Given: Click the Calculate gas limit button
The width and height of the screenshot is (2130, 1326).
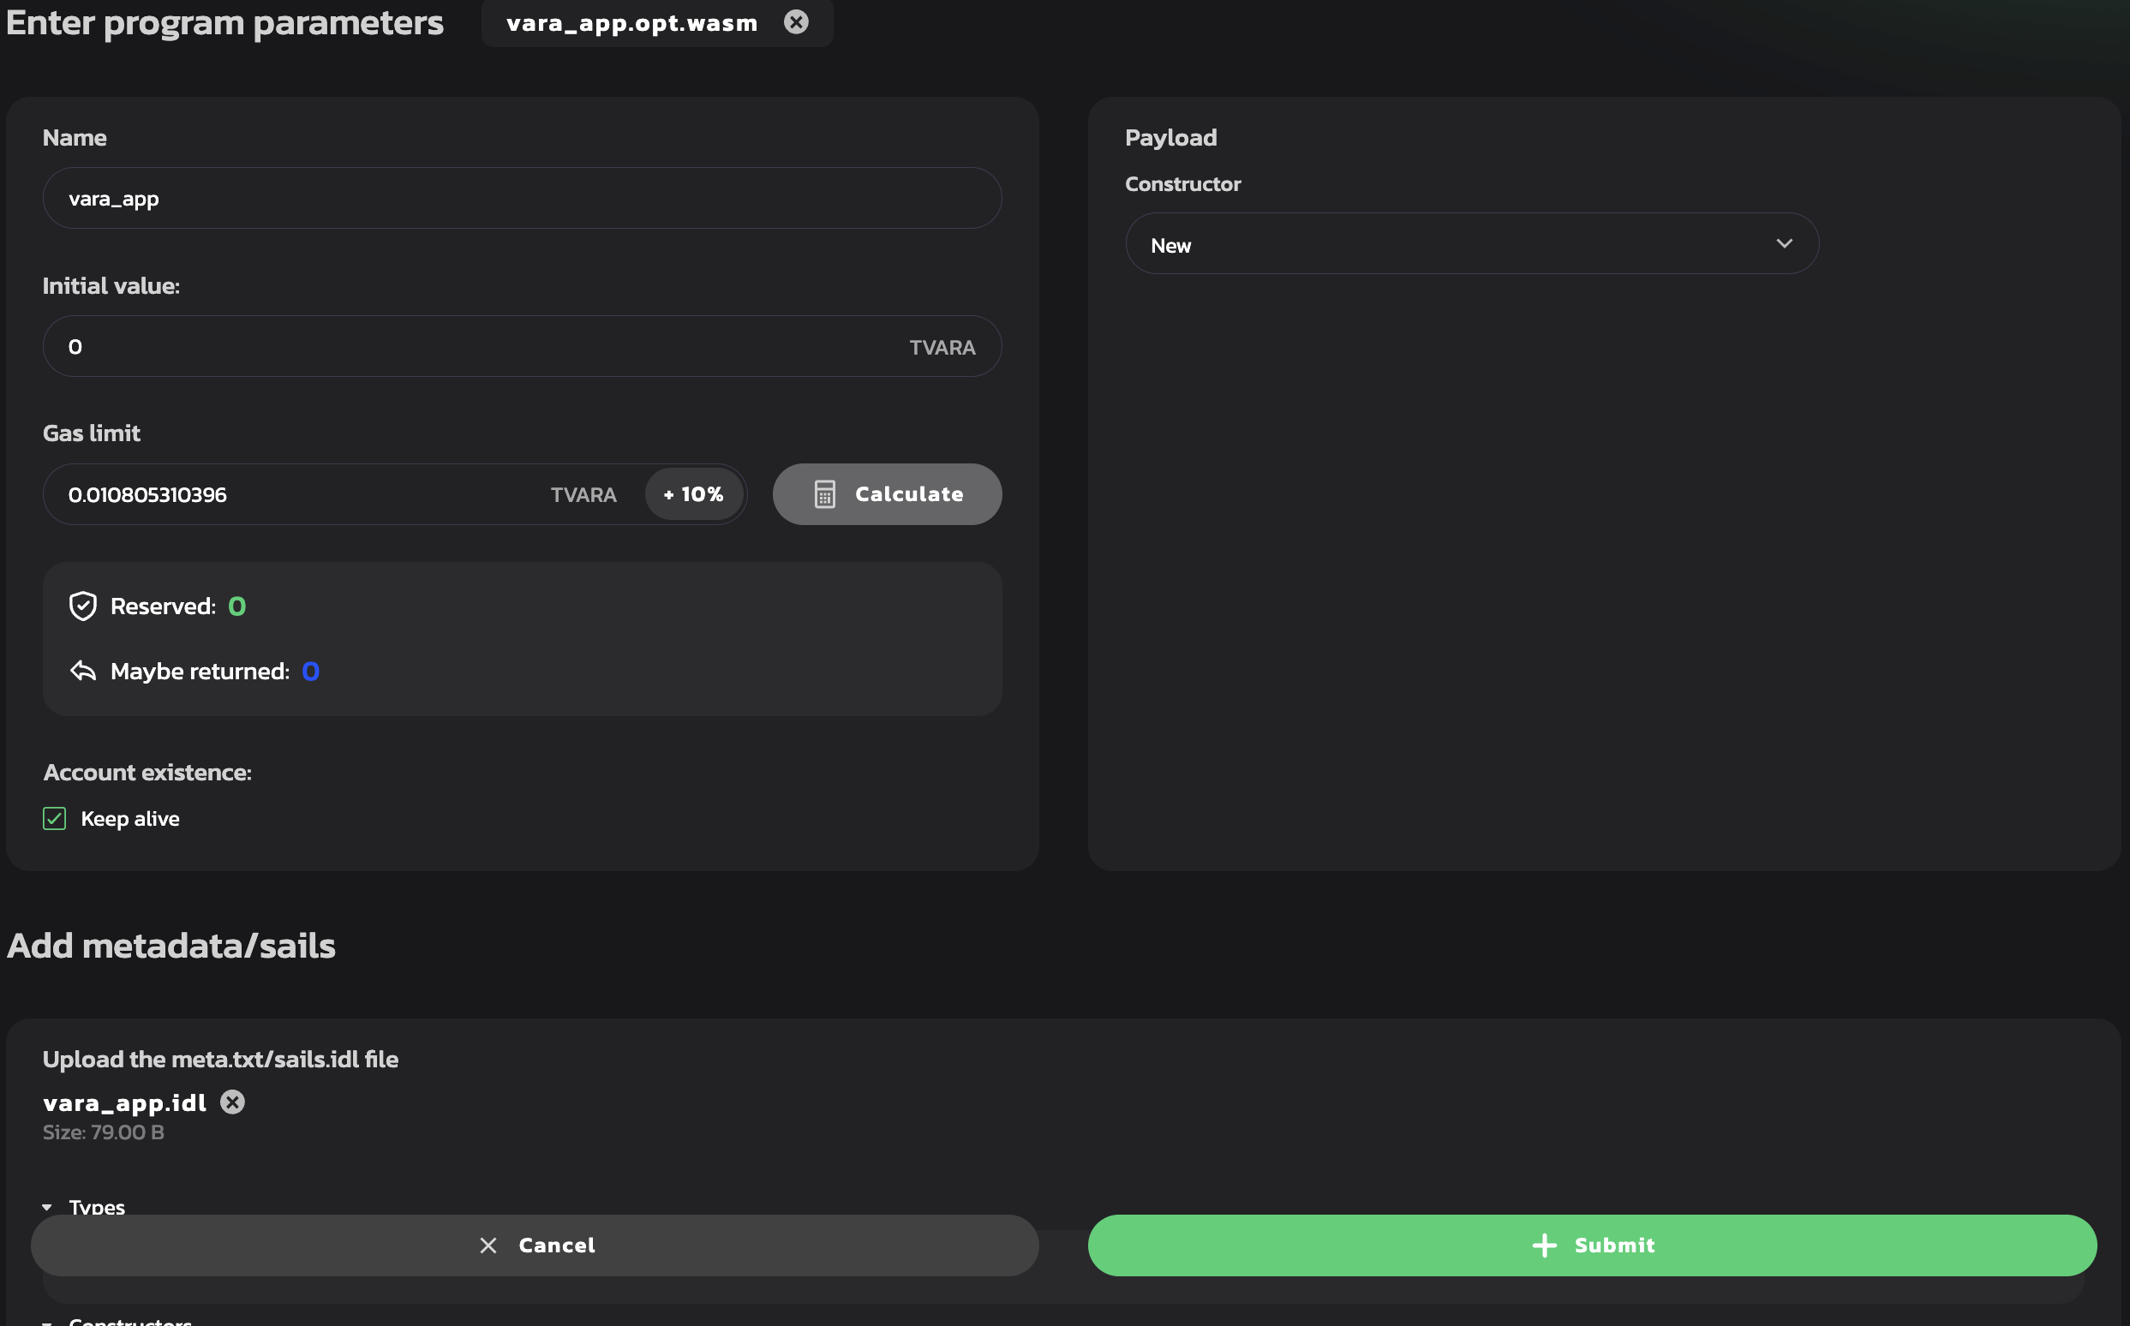Looking at the screenshot, I should pyautogui.click(x=886, y=493).
